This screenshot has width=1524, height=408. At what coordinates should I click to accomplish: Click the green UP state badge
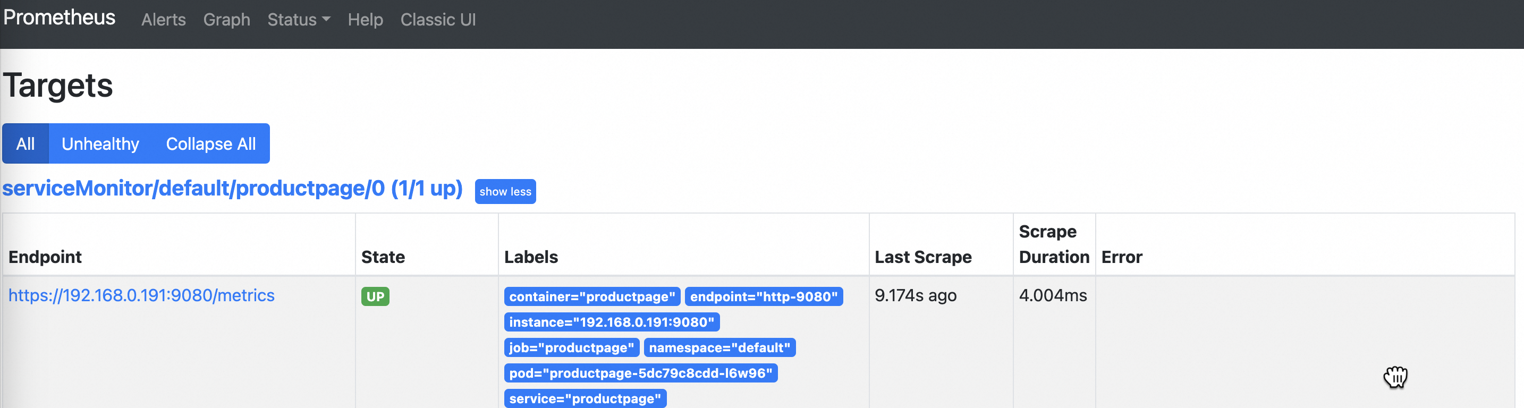pos(375,296)
